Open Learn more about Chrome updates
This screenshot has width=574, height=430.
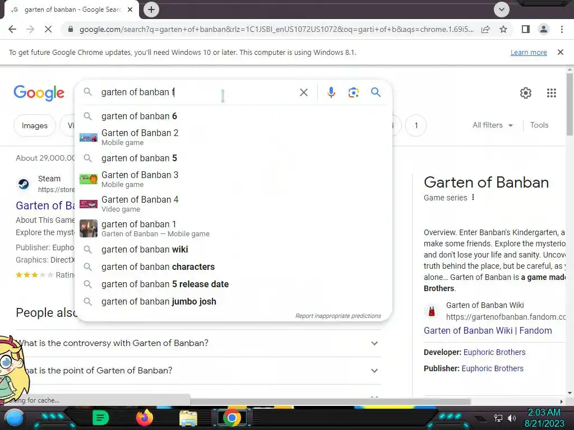pyautogui.click(x=529, y=52)
